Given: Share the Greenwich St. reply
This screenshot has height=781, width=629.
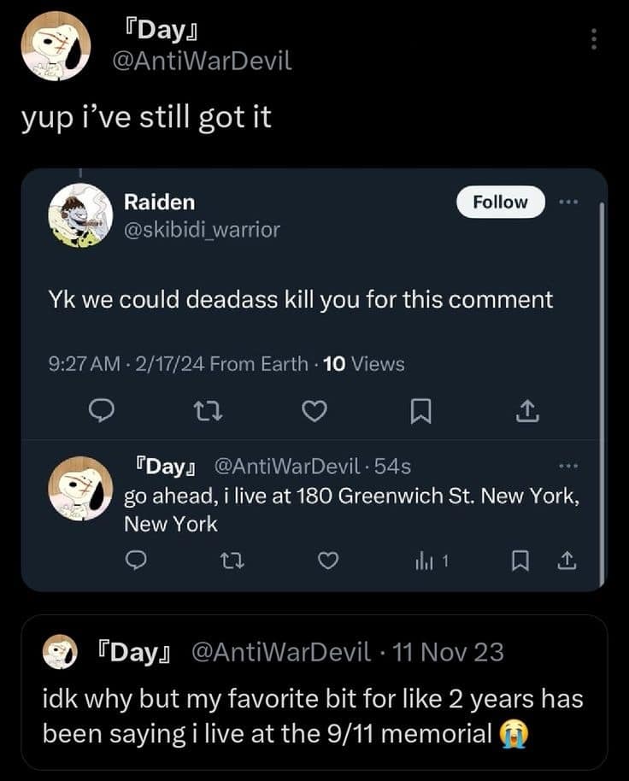Looking at the screenshot, I should pyautogui.click(x=566, y=560).
